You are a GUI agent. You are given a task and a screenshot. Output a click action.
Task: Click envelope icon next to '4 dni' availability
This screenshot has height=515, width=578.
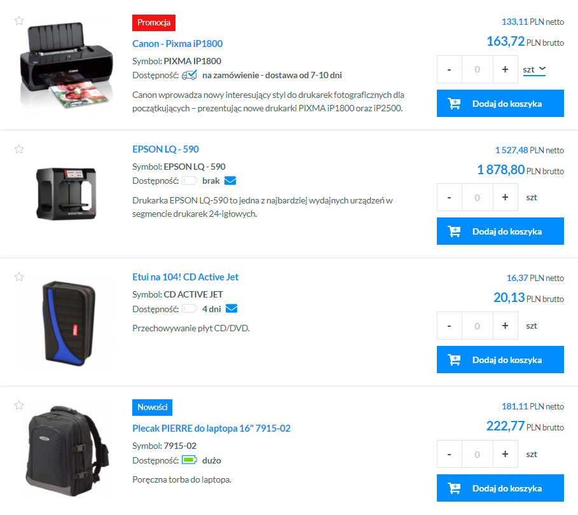coord(231,308)
